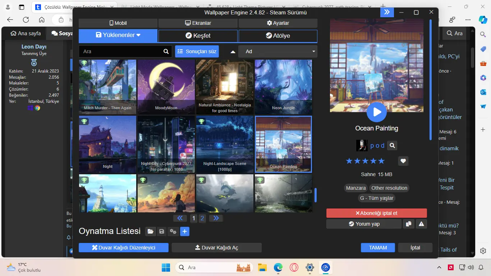Play the Ocean Painting preview
The image size is (491, 276).
[377, 112]
